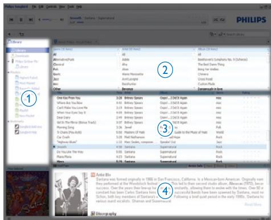Image resolution: width=271 pixels, height=220 pixels.
Task: Select The Best Damn Thing album
Action: coord(211,64)
